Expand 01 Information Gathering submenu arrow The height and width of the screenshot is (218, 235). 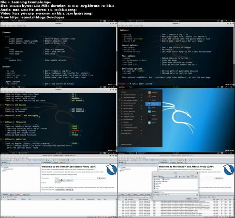[141, 95]
